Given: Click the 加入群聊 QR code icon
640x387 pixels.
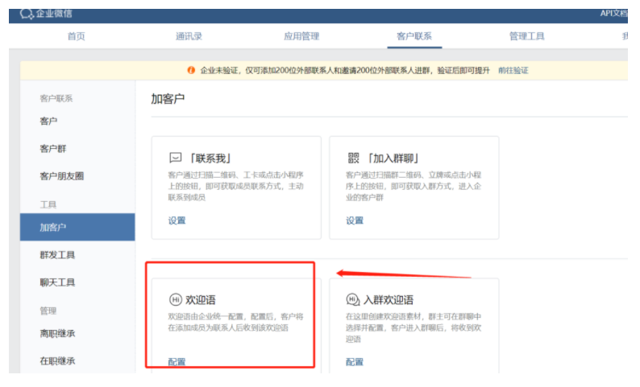Looking at the screenshot, I should [x=354, y=158].
